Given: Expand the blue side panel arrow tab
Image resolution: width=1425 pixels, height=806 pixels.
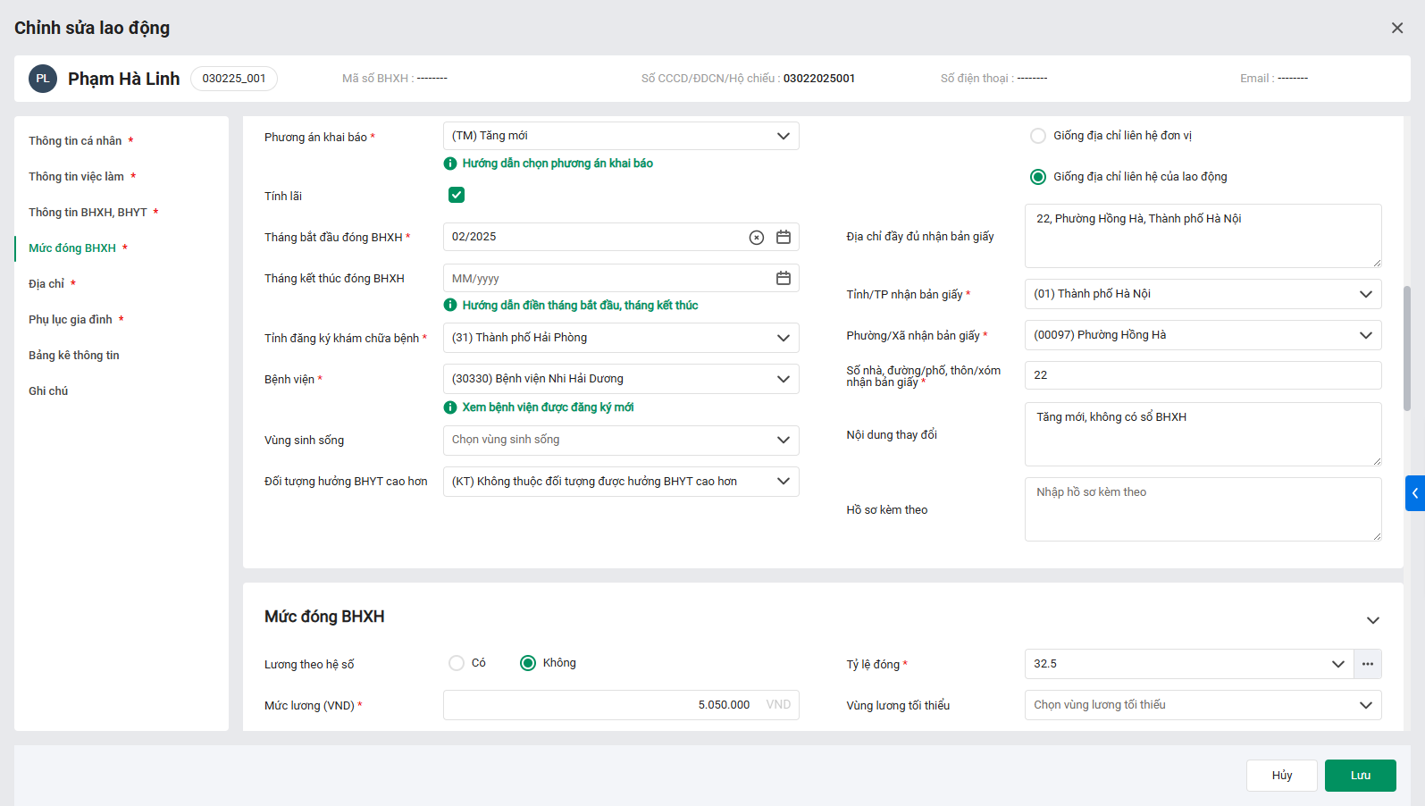Looking at the screenshot, I should [x=1414, y=493].
